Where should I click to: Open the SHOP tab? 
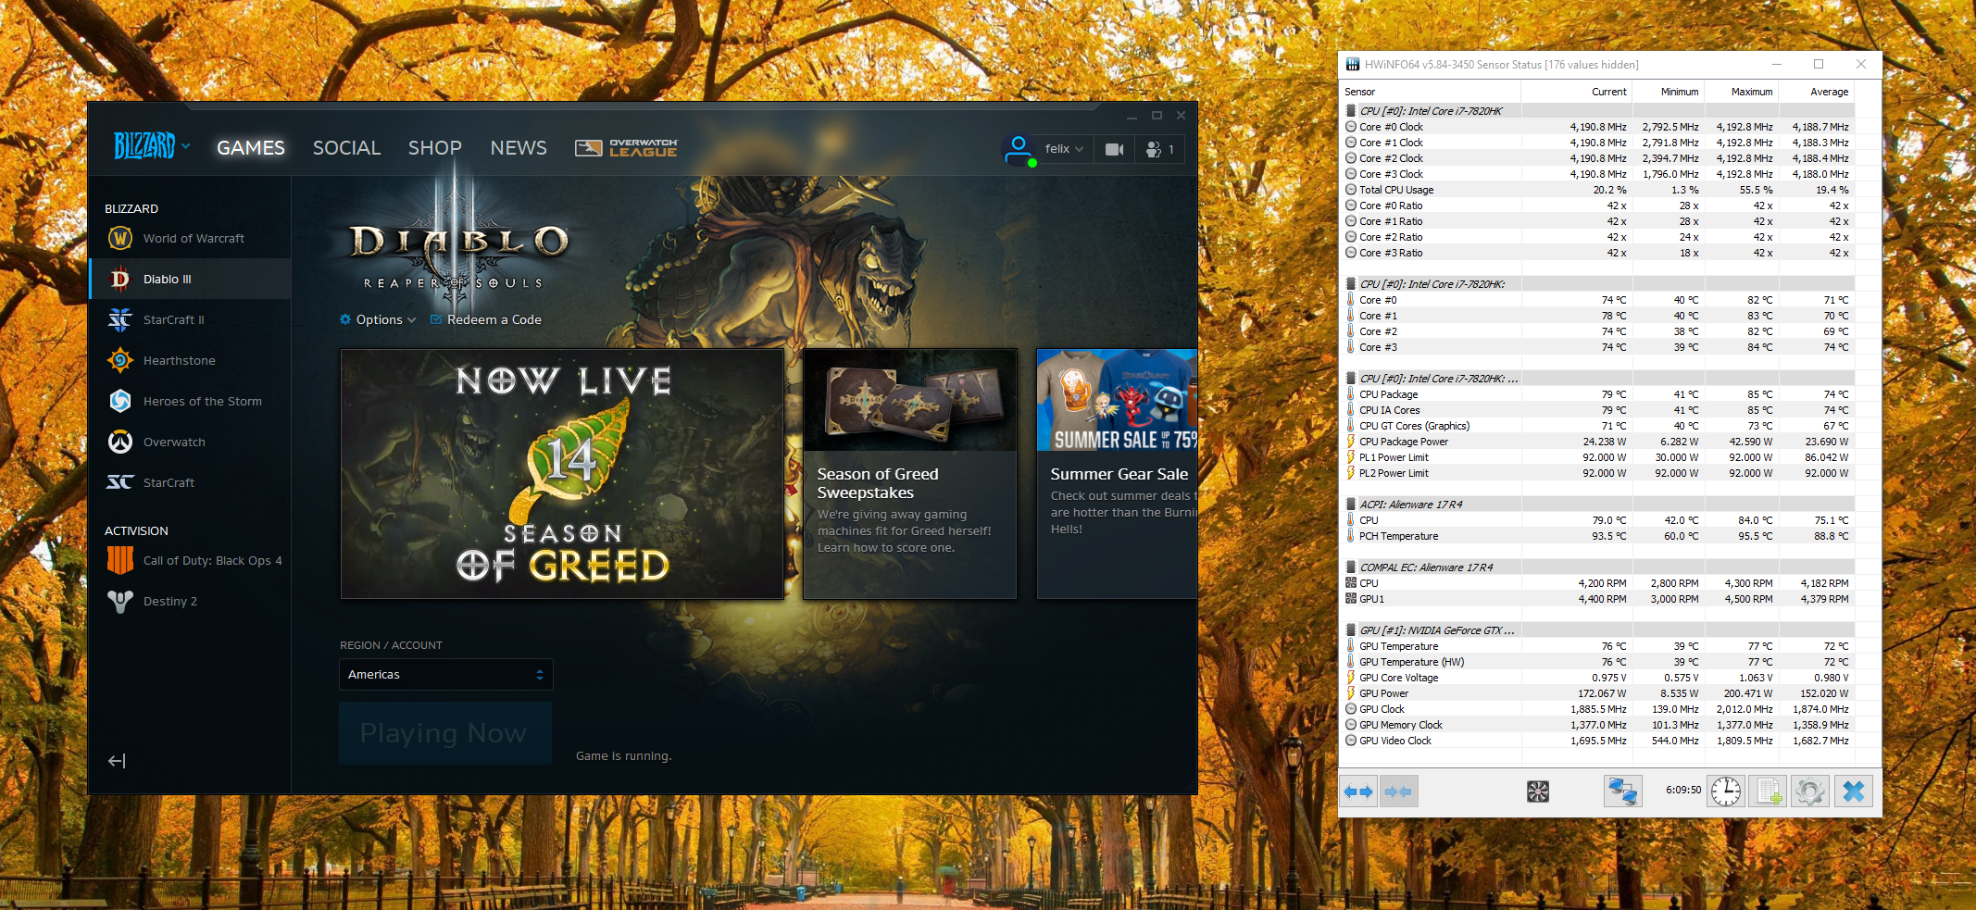click(435, 148)
